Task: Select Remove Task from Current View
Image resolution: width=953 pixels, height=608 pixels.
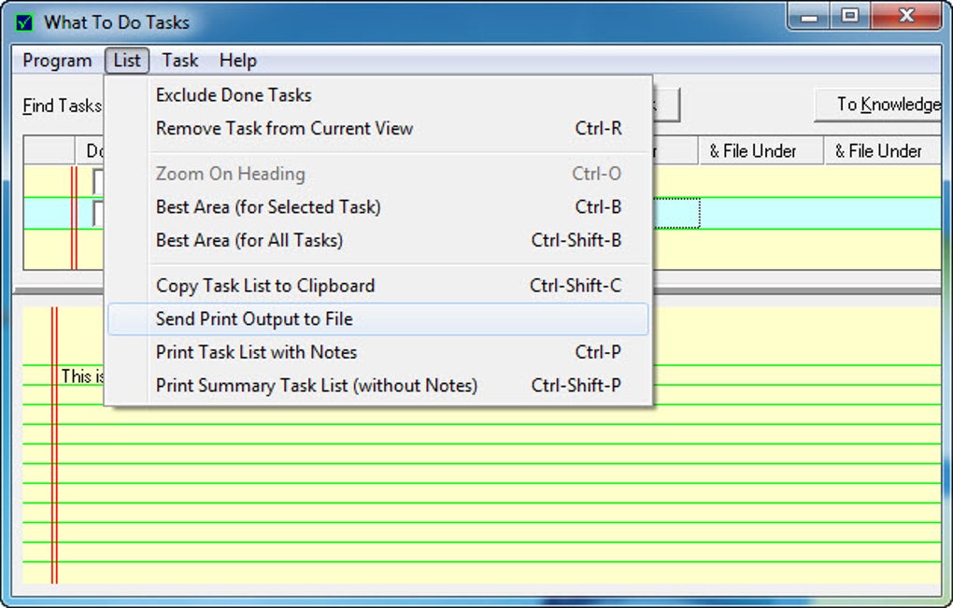Action: pyautogui.click(x=284, y=129)
